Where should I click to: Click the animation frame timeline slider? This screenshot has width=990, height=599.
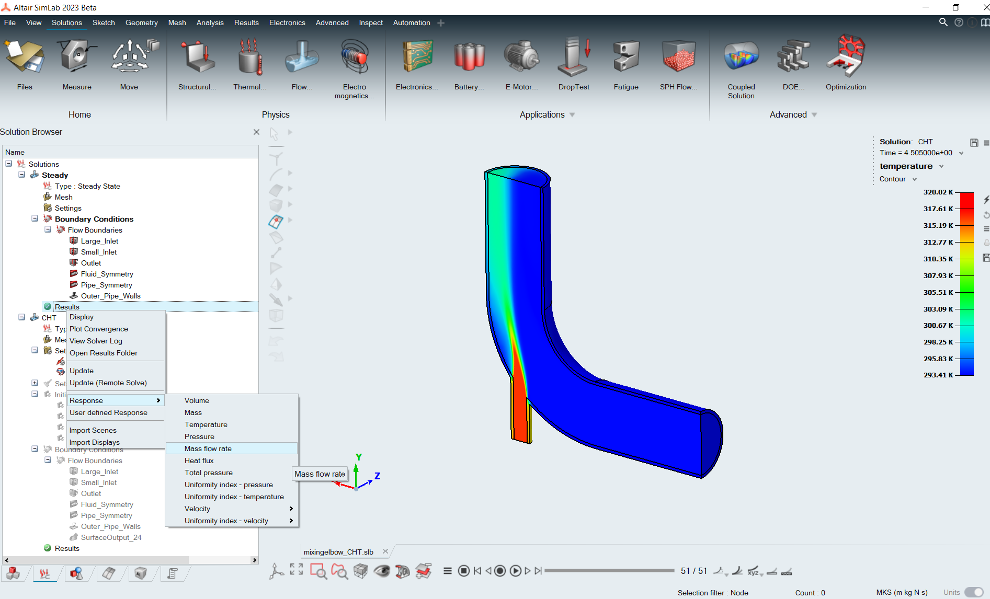tap(609, 571)
